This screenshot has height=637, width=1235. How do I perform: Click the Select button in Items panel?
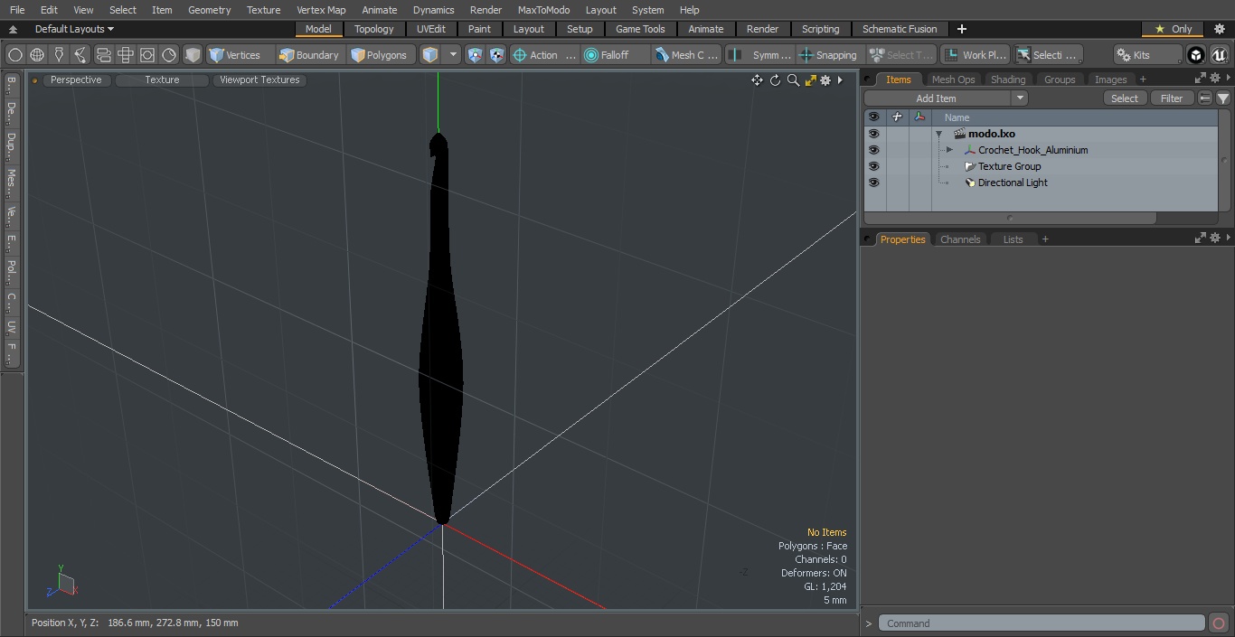[x=1125, y=98]
